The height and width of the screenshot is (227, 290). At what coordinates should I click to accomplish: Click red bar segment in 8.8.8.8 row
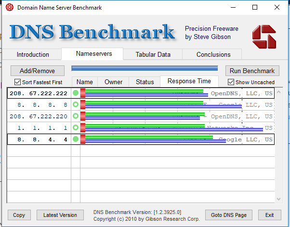[83, 104]
